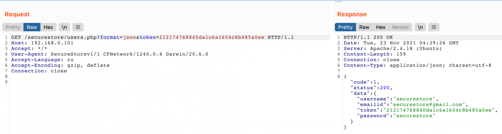Viewport: 502px width, 134px height.
Task: Select the Pretty tab in Response pane
Action: pyautogui.click(x=345, y=27)
